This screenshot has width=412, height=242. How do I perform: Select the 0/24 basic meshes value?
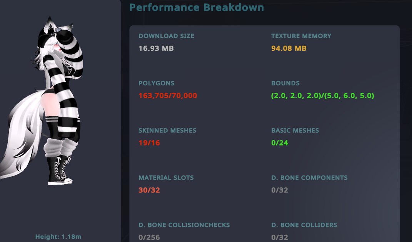[279, 143]
